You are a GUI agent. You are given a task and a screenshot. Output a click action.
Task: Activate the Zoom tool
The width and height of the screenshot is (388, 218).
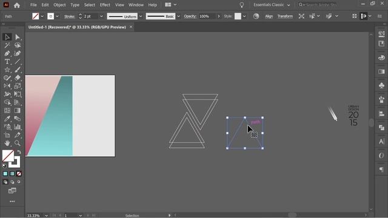[x=18, y=143]
